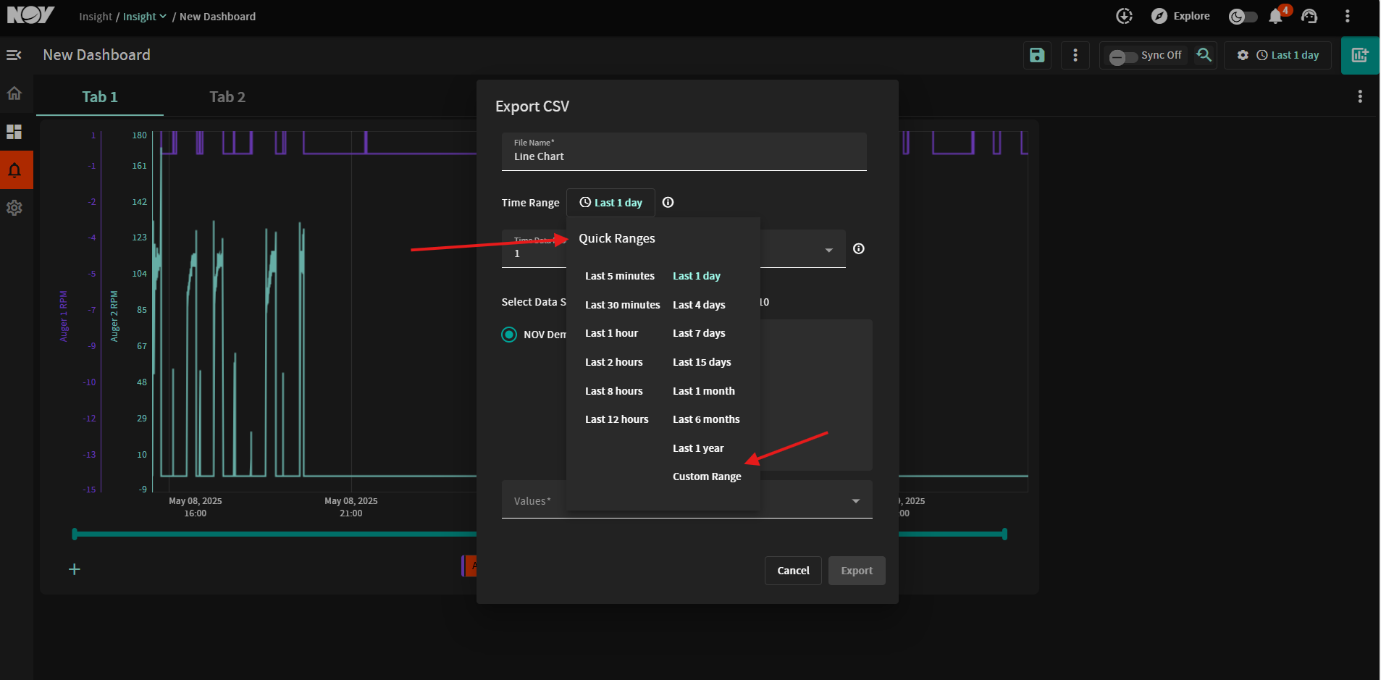This screenshot has height=680, width=1381.
Task: Select Last 7 days quick range
Action: [x=699, y=333]
